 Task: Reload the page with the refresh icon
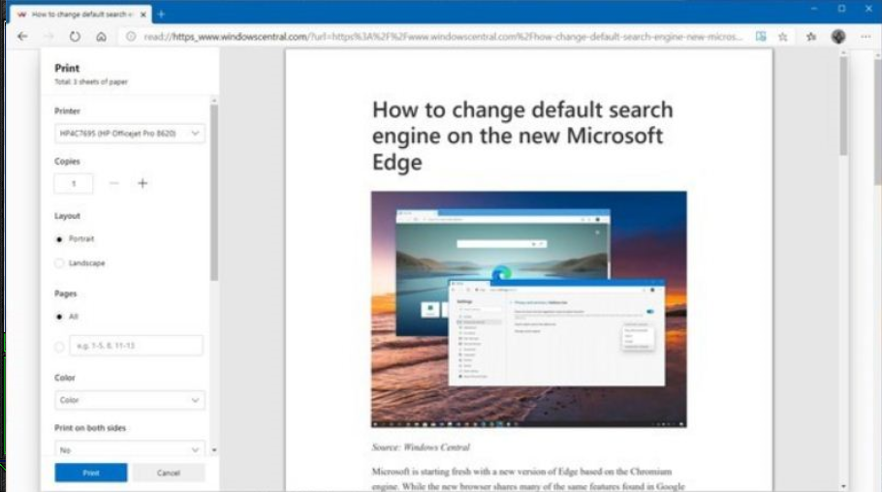pyautogui.click(x=75, y=37)
